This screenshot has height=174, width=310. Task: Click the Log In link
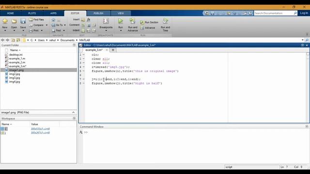(304, 13)
